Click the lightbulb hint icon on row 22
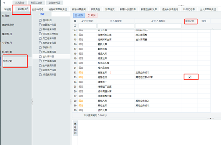221x145 pixels. (x=110, y=73)
